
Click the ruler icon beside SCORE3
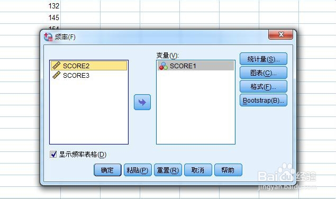tap(56, 75)
